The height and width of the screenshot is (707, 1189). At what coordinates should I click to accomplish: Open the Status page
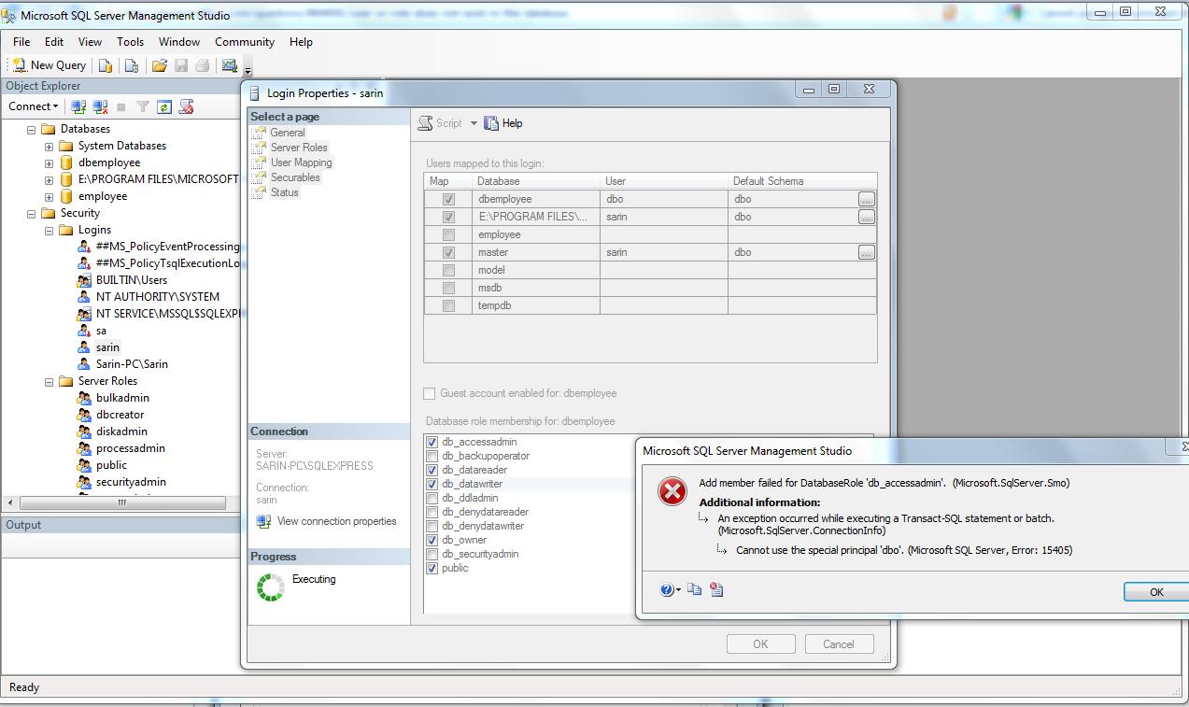point(285,192)
